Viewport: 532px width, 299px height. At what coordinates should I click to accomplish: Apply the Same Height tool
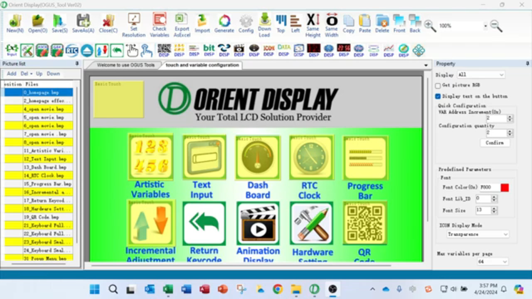click(x=313, y=25)
